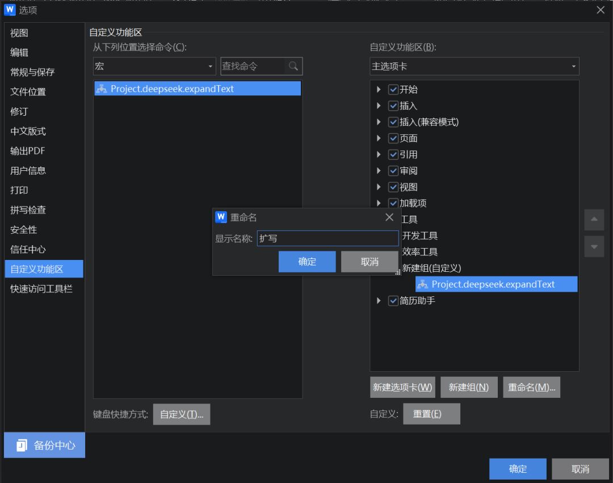Select 安全性 in the sidebar
This screenshot has width=613, height=483.
(24, 230)
